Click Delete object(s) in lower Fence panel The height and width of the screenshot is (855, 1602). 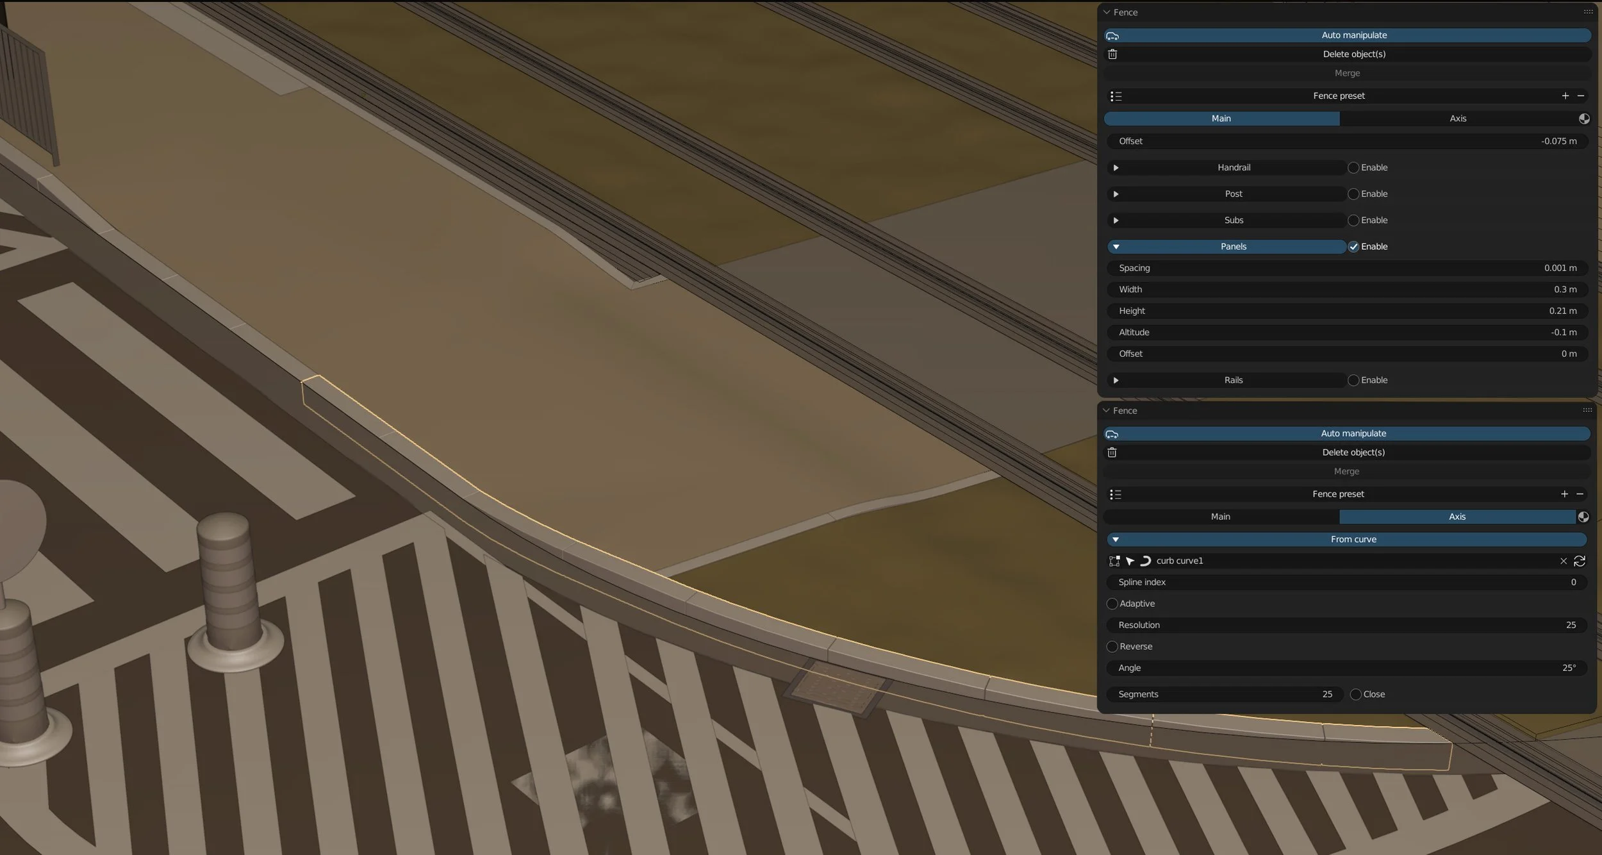point(1353,452)
